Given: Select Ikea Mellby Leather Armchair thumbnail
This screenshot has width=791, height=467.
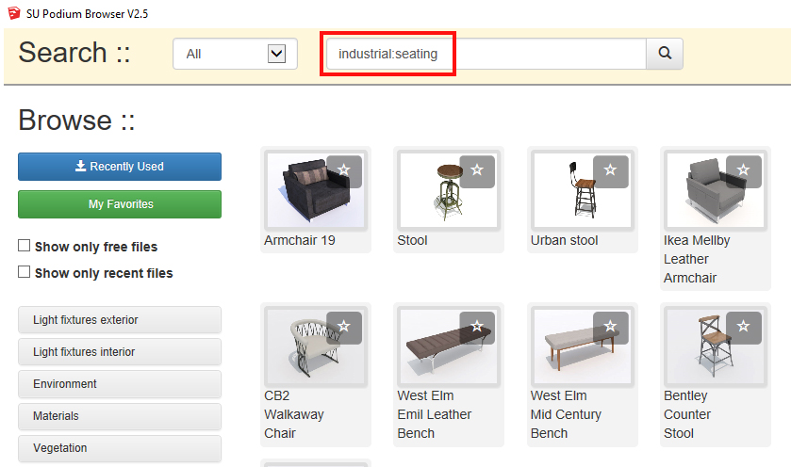Looking at the screenshot, I should [716, 190].
